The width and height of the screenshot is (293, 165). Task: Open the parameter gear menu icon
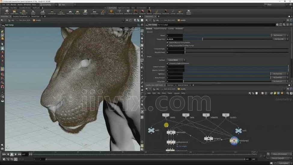[x=277, y=25]
